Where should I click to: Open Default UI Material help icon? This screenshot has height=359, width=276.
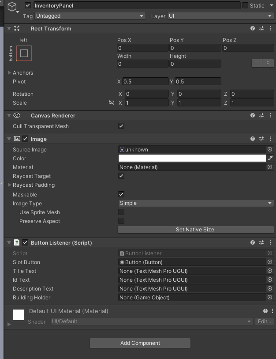click(x=265, y=311)
